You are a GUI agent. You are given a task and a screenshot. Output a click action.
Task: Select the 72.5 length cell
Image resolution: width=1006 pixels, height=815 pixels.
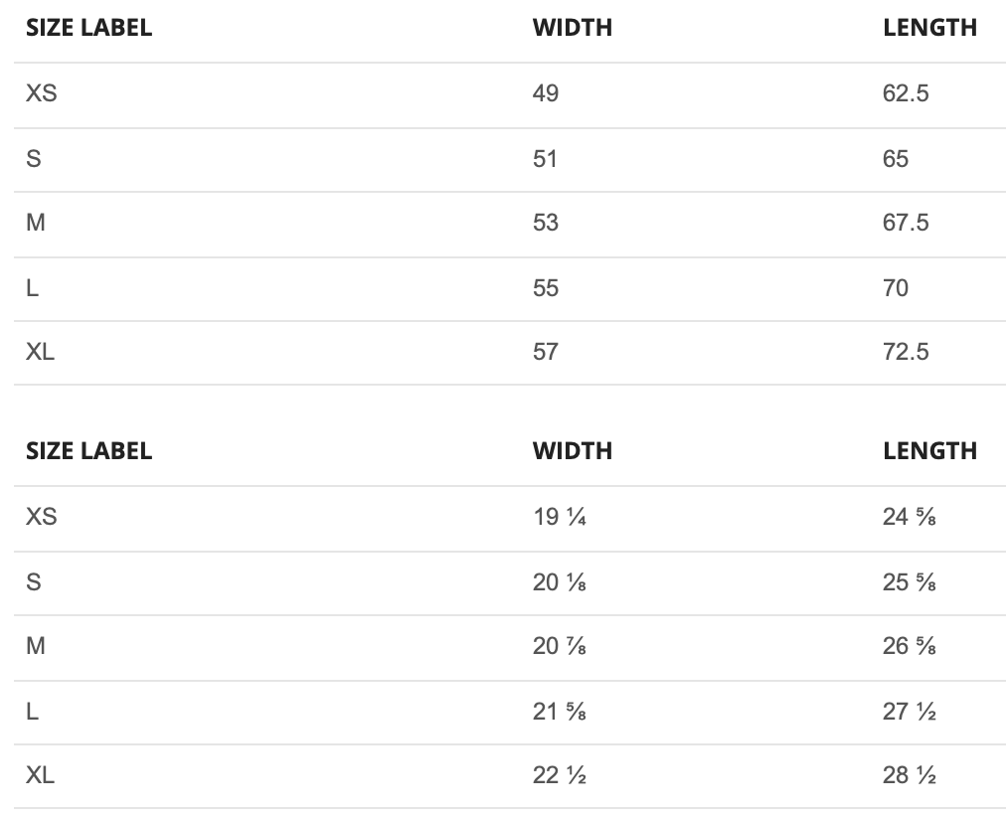pyautogui.click(x=906, y=352)
